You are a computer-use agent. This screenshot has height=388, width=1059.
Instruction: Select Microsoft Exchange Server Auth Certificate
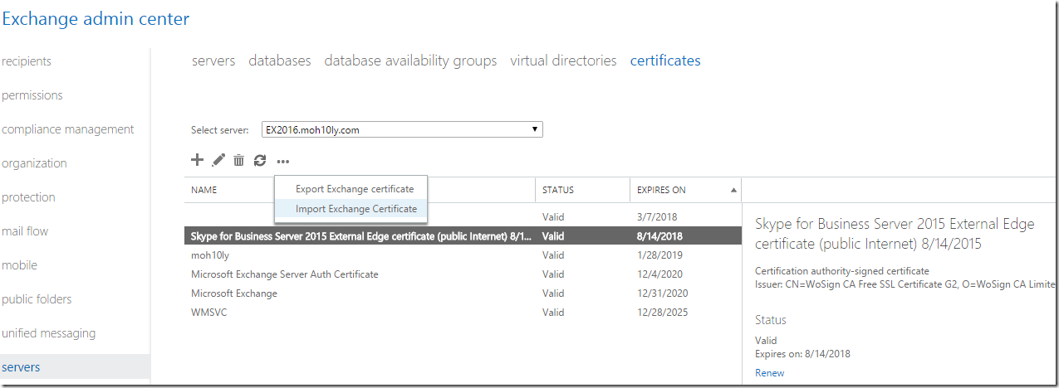[463, 274]
